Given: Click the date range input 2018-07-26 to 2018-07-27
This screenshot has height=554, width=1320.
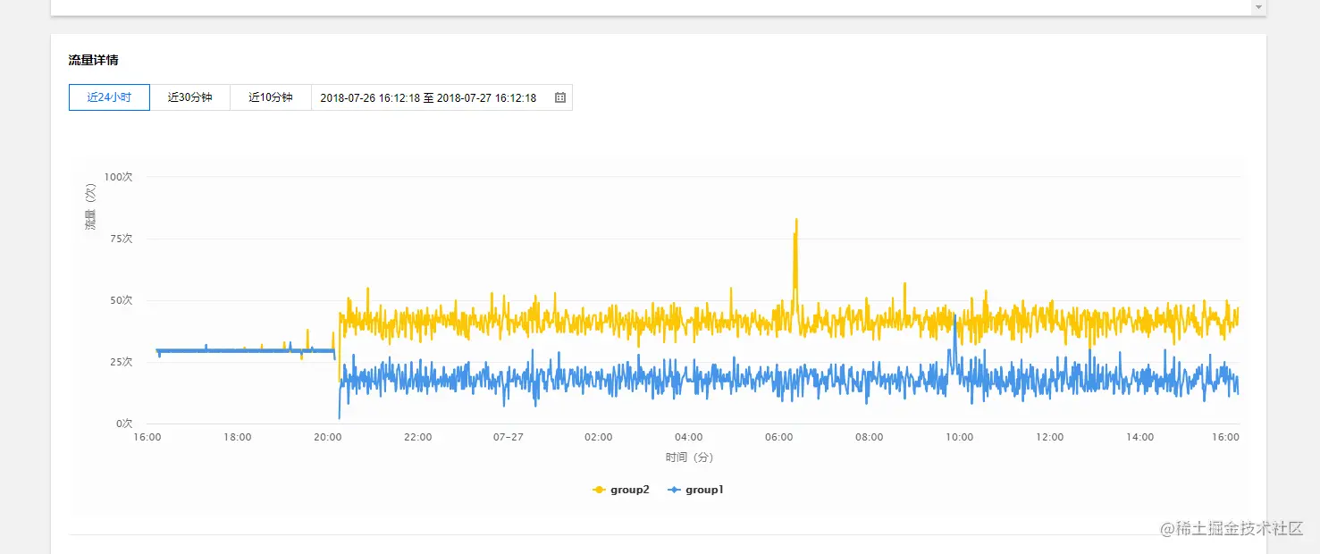Looking at the screenshot, I should pyautogui.click(x=441, y=97).
